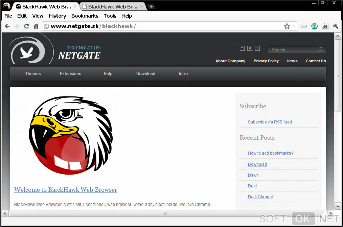
Task: Close the second BlackHawk Web Browser tab
Action: click(141, 7)
